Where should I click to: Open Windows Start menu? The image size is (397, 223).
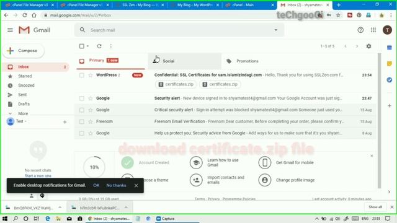pyautogui.click(x=5, y=219)
